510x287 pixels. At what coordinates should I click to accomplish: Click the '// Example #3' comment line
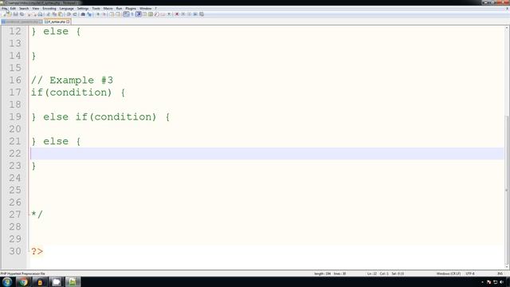[72, 80]
